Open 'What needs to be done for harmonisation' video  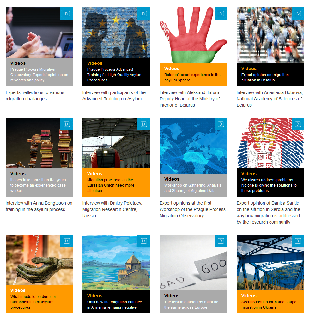coord(33,302)
